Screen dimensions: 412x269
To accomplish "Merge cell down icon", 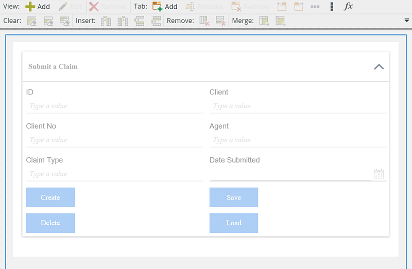I will pos(280,21).
